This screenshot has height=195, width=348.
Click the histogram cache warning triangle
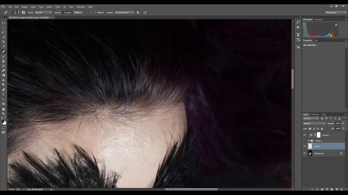[x=336, y=24]
